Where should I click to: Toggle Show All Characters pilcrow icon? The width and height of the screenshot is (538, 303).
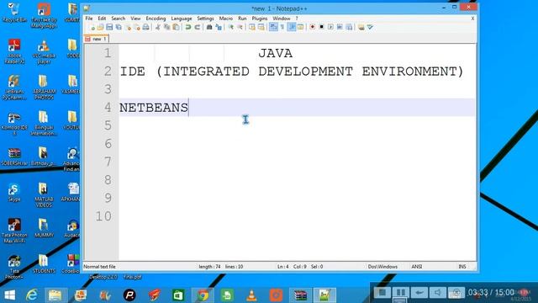tap(282, 27)
